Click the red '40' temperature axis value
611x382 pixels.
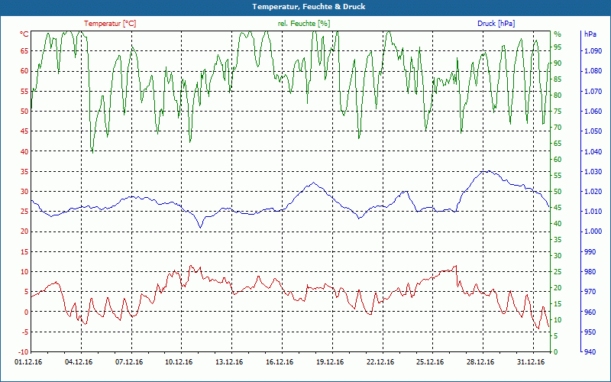click(x=24, y=151)
